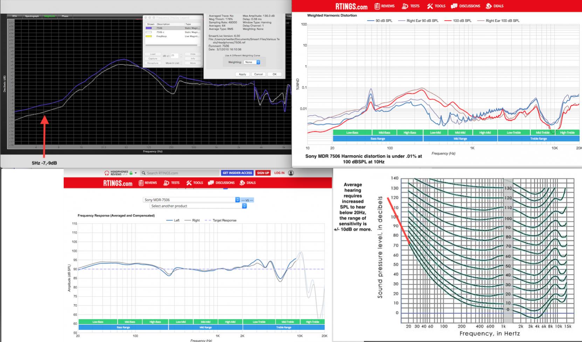This screenshot has width=582, height=342.
Task: Select the Magnitude tab
Action: tap(50, 16)
